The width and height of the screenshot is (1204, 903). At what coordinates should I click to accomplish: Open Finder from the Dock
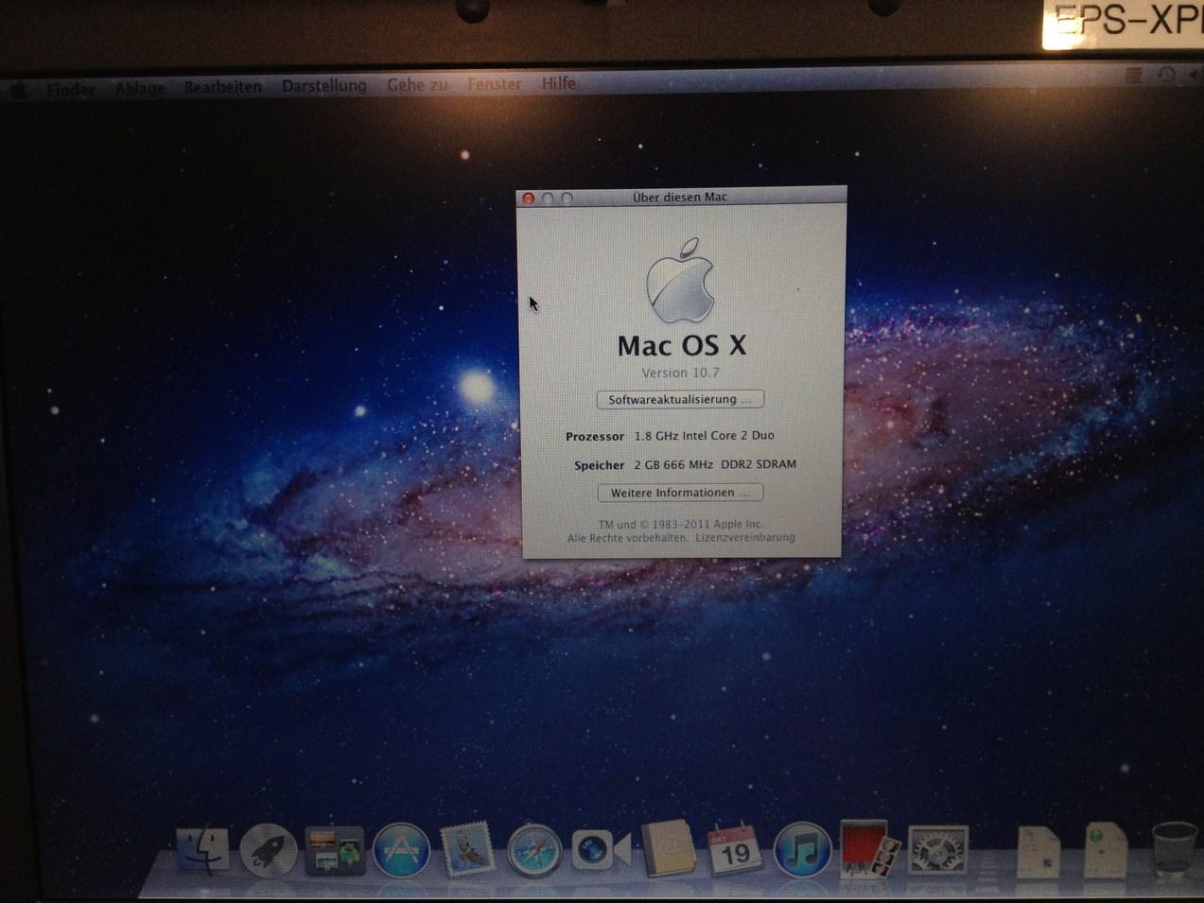202,849
